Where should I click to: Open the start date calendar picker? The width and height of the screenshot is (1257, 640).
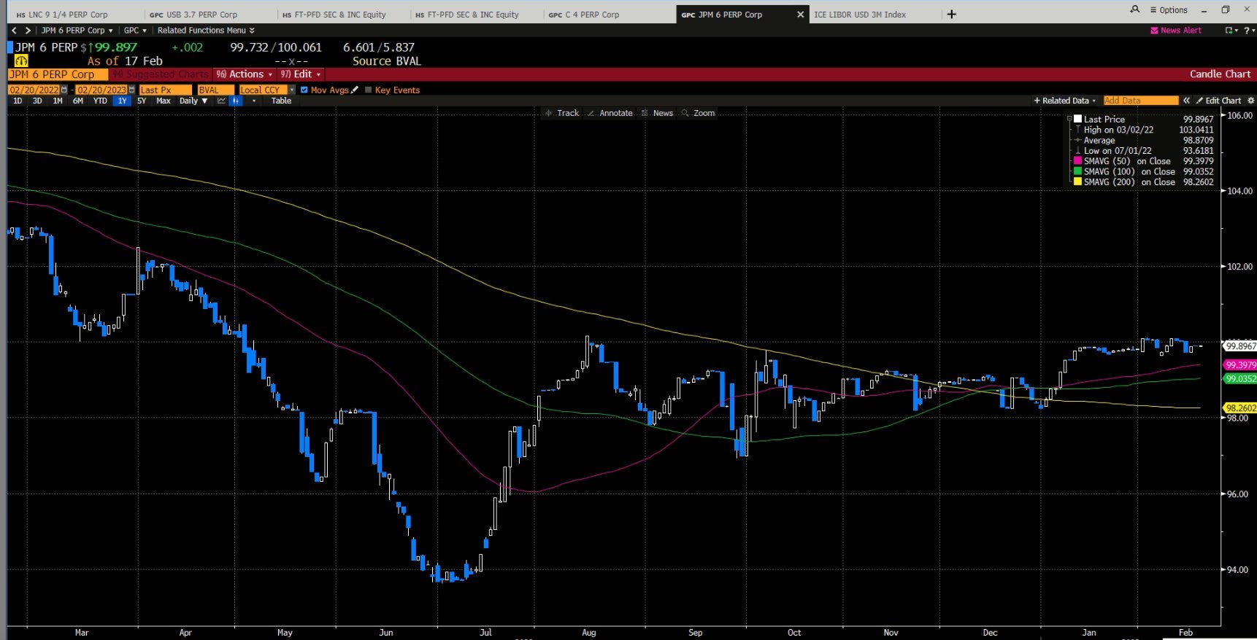point(64,90)
